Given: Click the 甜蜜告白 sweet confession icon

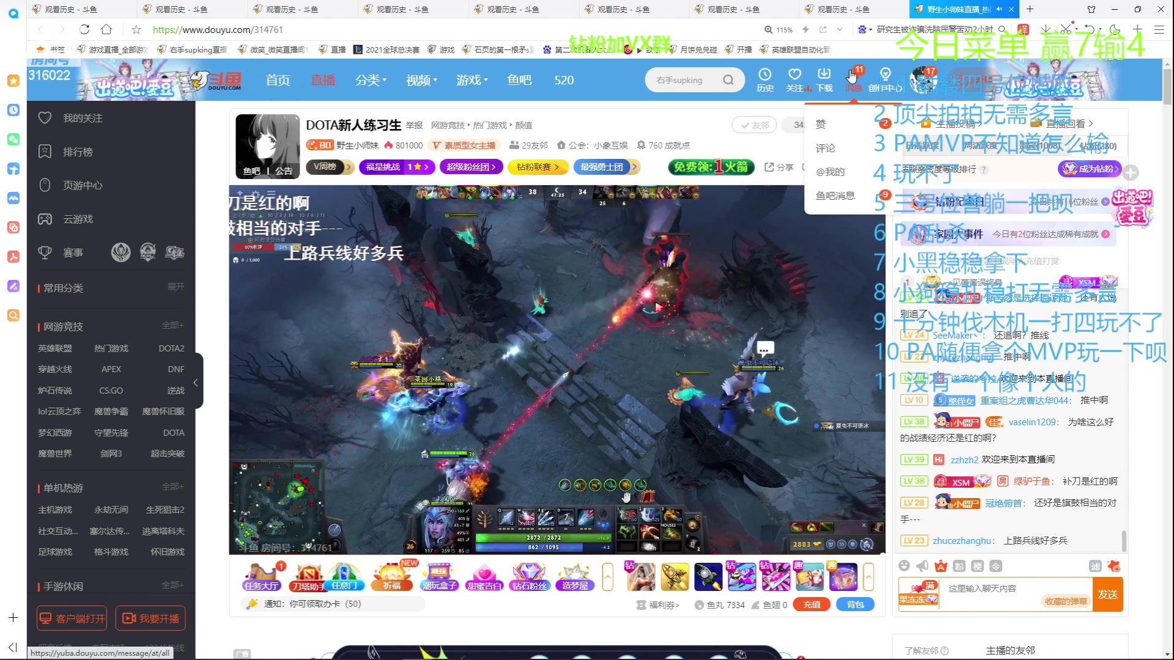Looking at the screenshot, I should (484, 577).
